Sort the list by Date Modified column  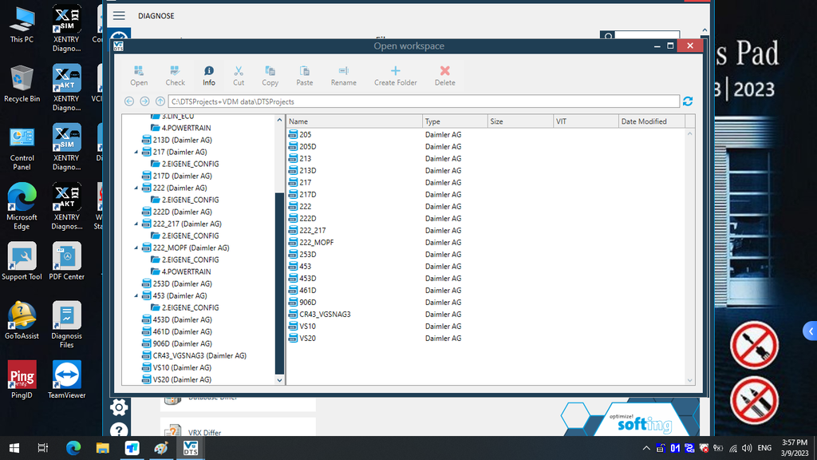coord(650,121)
